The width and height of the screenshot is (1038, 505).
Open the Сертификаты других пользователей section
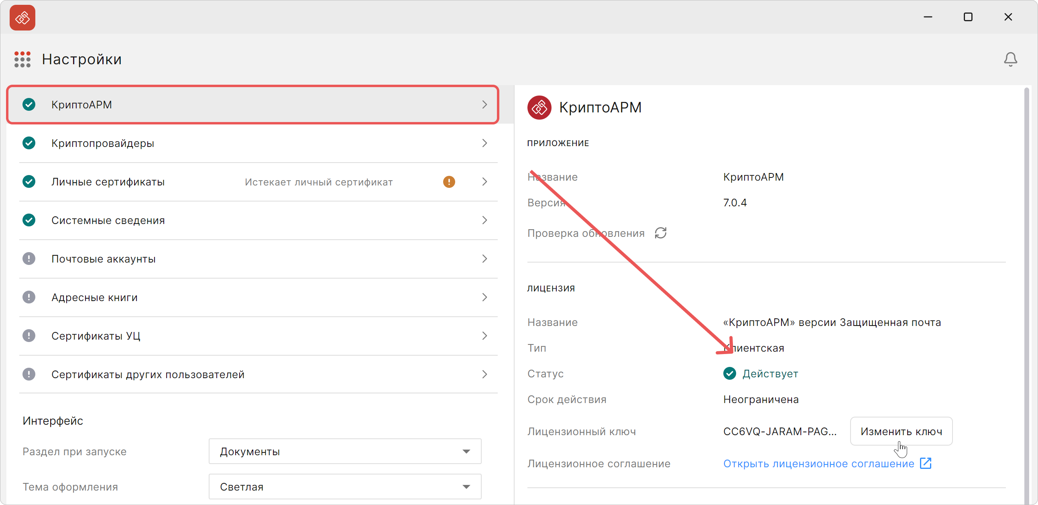point(147,375)
